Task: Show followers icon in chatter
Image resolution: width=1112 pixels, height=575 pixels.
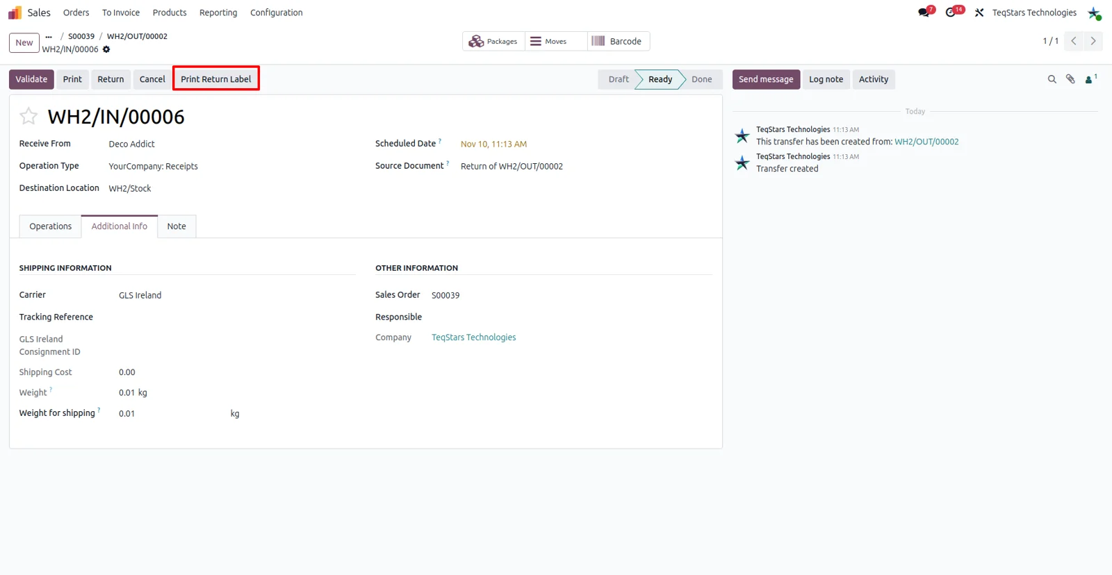Action: [x=1090, y=79]
